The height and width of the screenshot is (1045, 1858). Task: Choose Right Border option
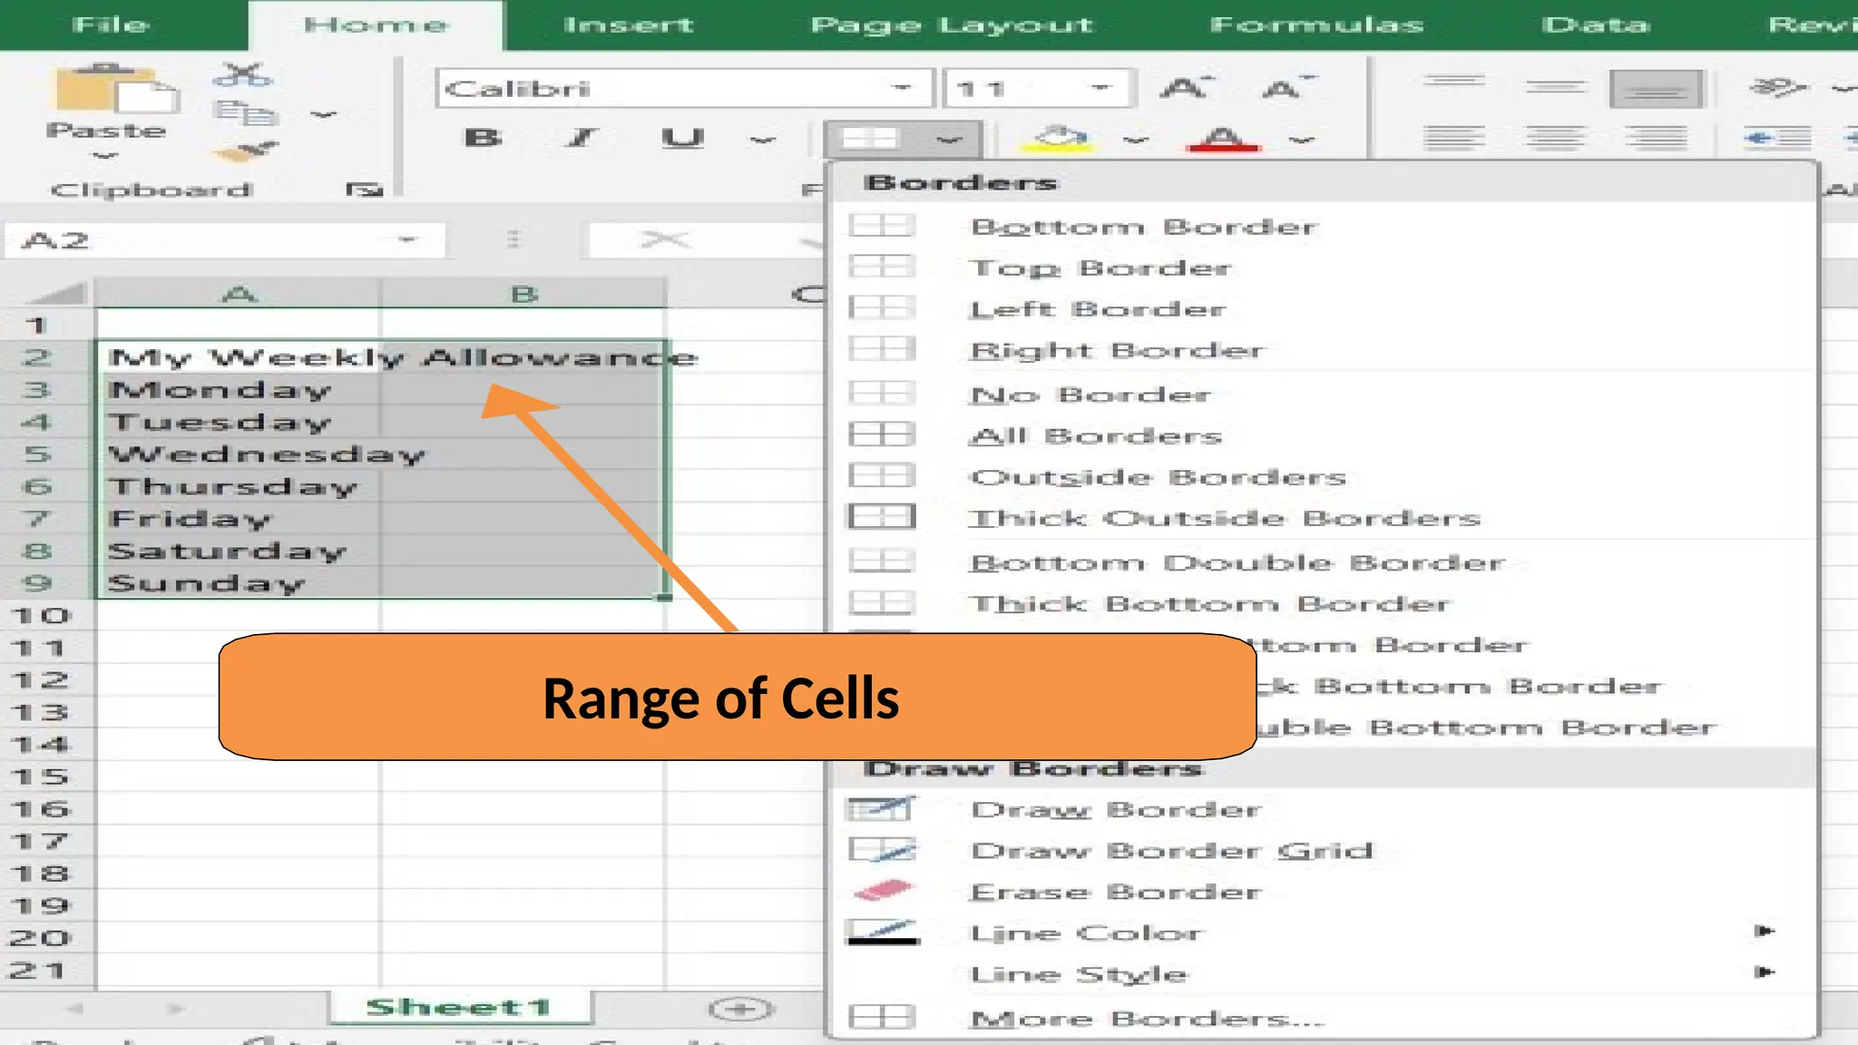point(1325,350)
